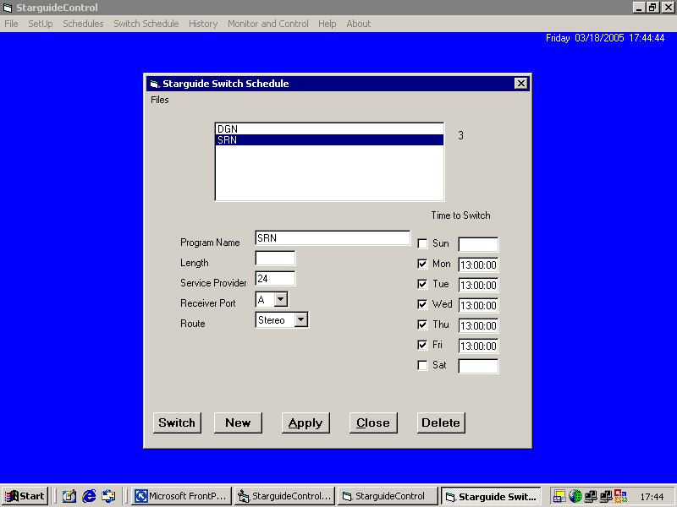Click the Program Name input field

pyautogui.click(x=333, y=238)
